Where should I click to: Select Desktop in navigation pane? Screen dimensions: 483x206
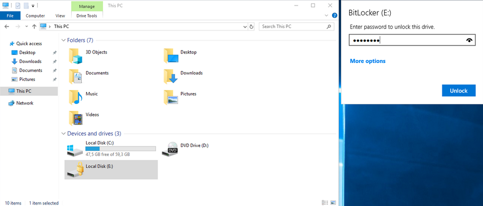click(x=28, y=52)
